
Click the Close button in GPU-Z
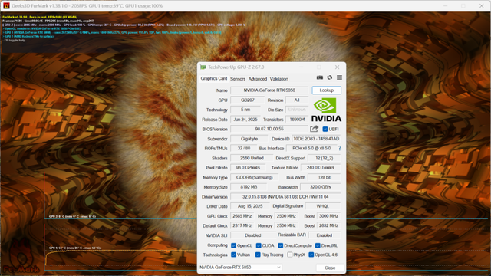tap(330, 268)
